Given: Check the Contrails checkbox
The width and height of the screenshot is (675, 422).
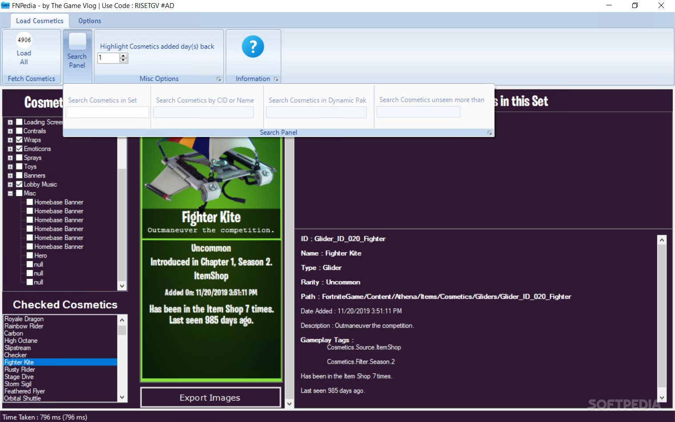Looking at the screenshot, I should coord(19,131).
